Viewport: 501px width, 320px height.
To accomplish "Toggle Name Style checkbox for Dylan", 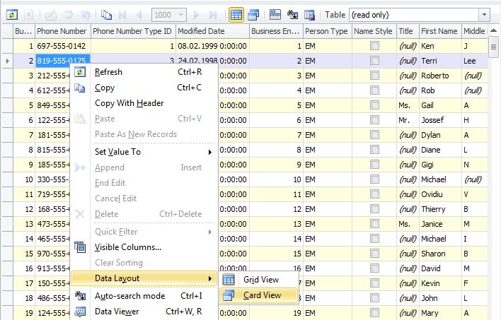I will point(374,135).
